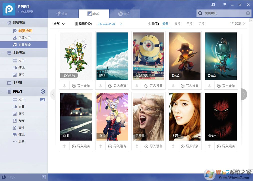Clear the wallpaper search box
The width and height of the screenshot is (253, 181).
pyautogui.click(x=248, y=13)
